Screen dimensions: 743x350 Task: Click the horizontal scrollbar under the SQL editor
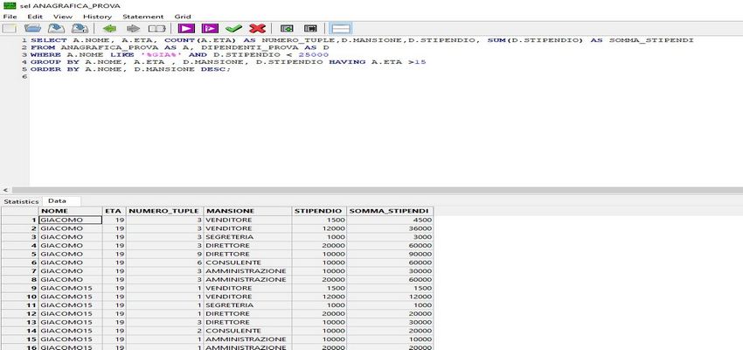[377, 190]
